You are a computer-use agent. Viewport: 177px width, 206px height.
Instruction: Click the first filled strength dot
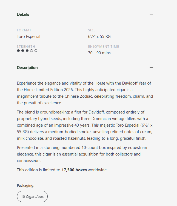(x=18, y=51)
